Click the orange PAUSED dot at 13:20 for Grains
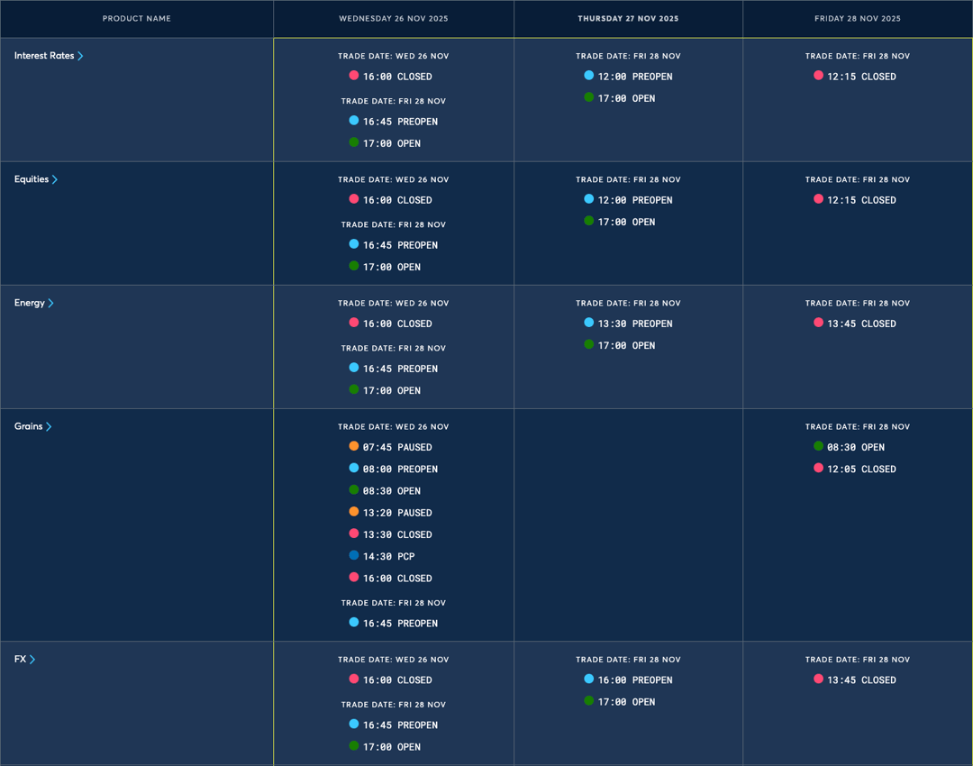The width and height of the screenshot is (973, 766). coord(355,512)
